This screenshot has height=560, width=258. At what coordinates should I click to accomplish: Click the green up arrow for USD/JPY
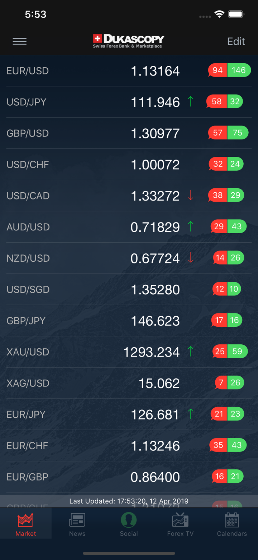pyautogui.click(x=191, y=102)
